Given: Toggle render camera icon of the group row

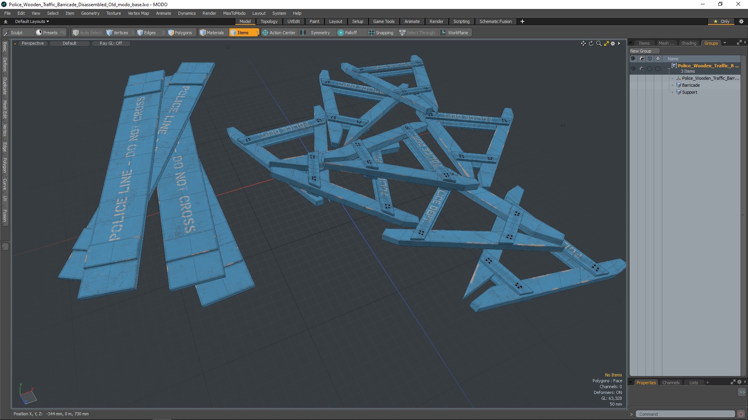Looking at the screenshot, I should [642, 68].
